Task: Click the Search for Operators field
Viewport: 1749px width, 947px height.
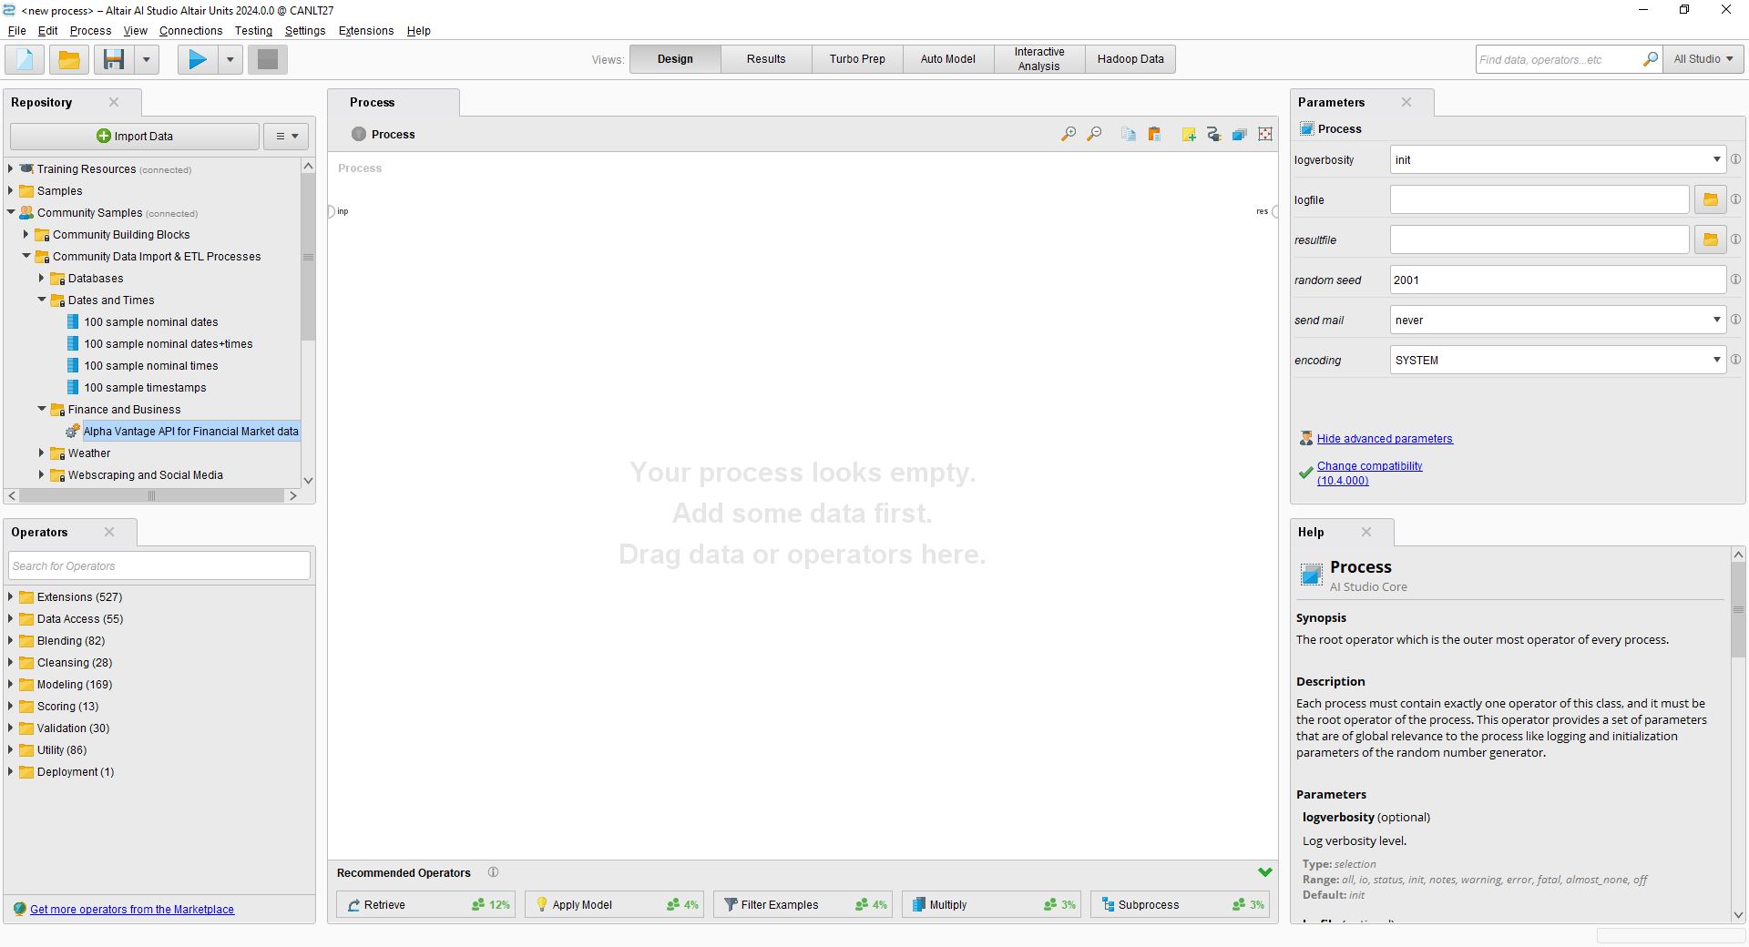Action: pos(159,566)
